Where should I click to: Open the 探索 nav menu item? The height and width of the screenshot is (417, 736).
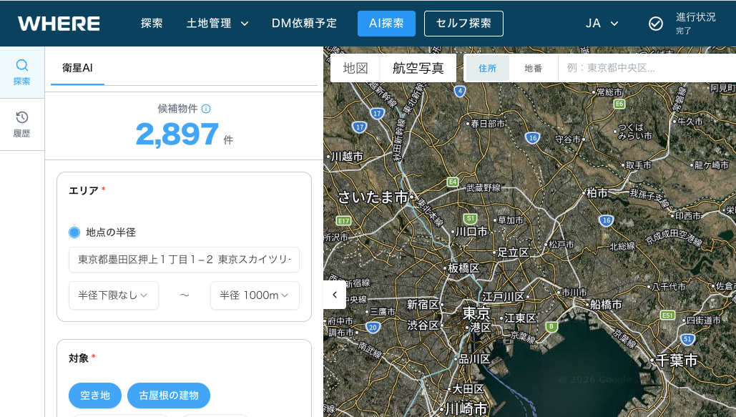pyautogui.click(x=152, y=23)
